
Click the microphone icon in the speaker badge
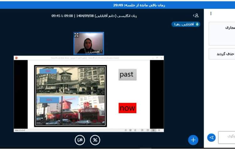(197, 24)
